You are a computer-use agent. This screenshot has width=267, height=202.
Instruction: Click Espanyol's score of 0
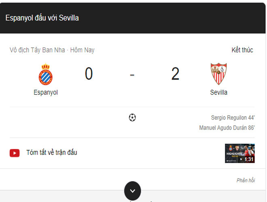click(x=89, y=74)
